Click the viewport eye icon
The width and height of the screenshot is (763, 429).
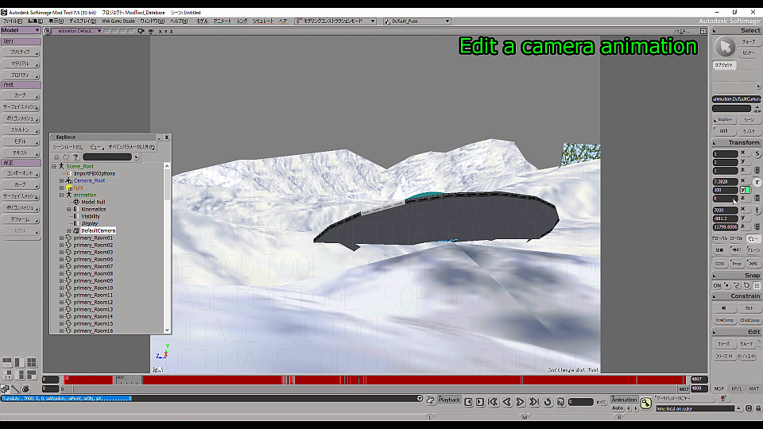(x=152, y=31)
